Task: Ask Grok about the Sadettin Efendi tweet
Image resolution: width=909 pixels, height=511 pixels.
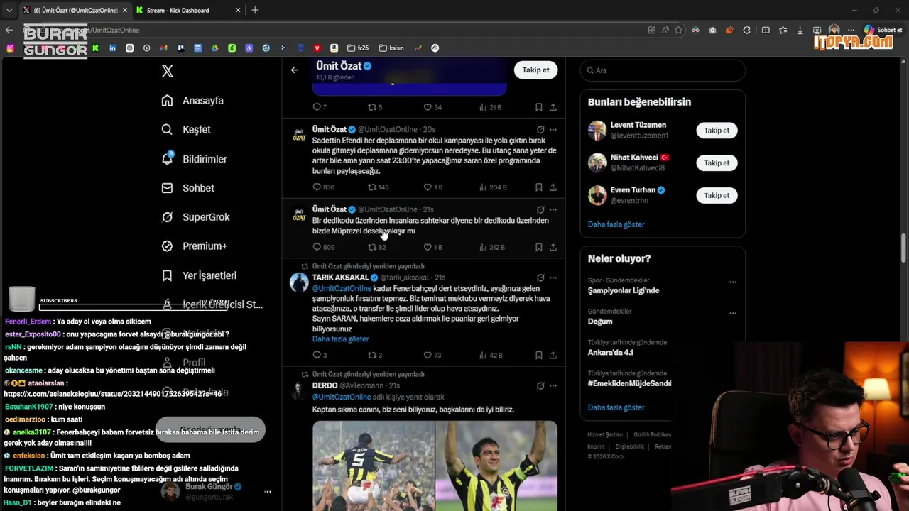Action: tap(540, 130)
